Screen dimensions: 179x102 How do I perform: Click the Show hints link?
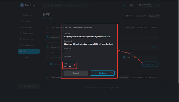click(47, 18)
